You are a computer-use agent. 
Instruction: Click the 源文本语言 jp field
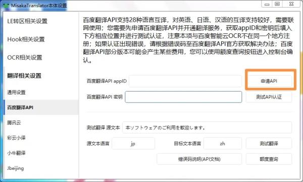point(133,144)
